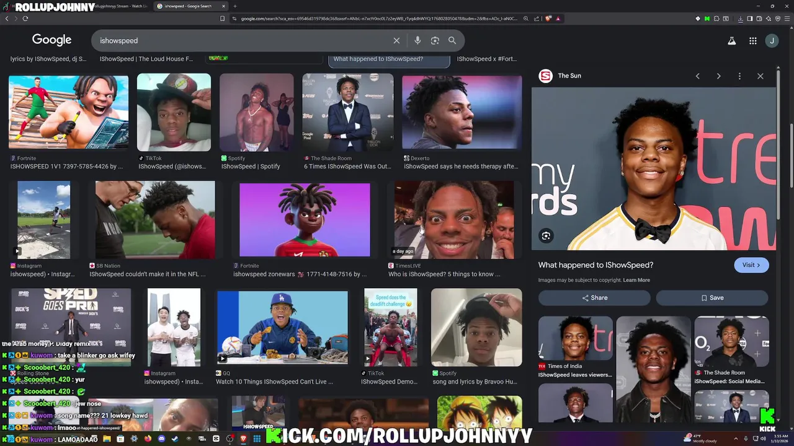Click '6 Times IShowSpeed Was Out...' title
This screenshot has height=446, width=794.
pos(347,167)
